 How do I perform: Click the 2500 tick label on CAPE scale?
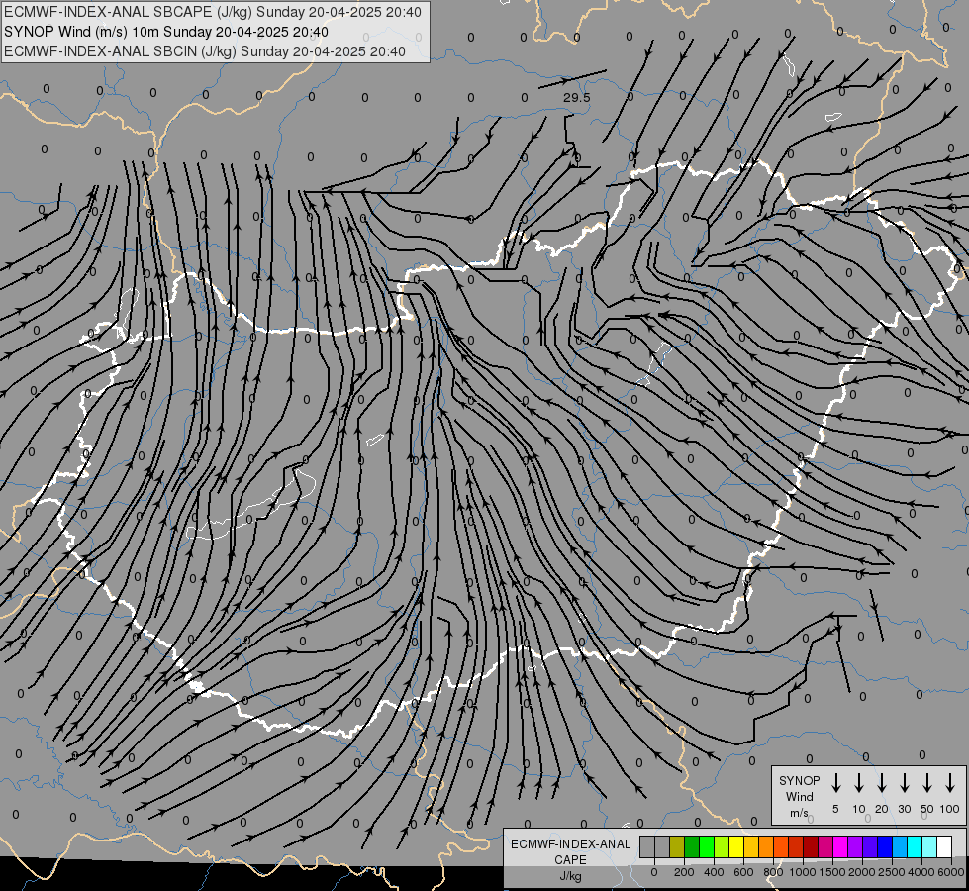(892, 872)
